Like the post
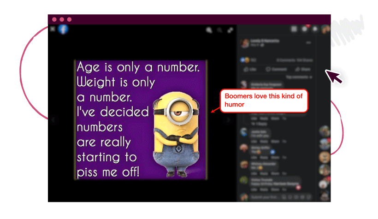Screen dimensions: 378x219 pyautogui.click(x=250, y=70)
